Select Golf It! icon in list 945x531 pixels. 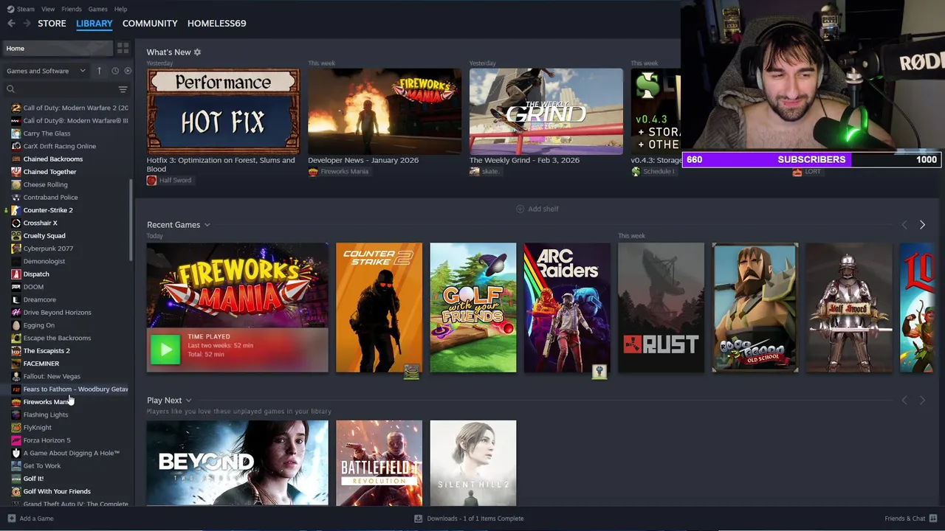click(x=16, y=479)
